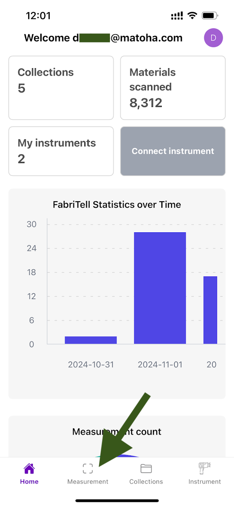Open the Materials scanned card

coord(173,88)
